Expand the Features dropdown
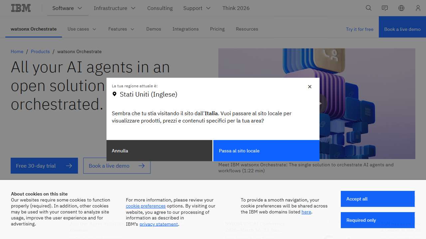 point(121,29)
